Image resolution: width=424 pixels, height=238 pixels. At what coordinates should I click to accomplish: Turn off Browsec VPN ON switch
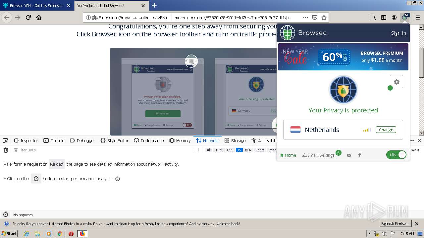coord(396,155)
